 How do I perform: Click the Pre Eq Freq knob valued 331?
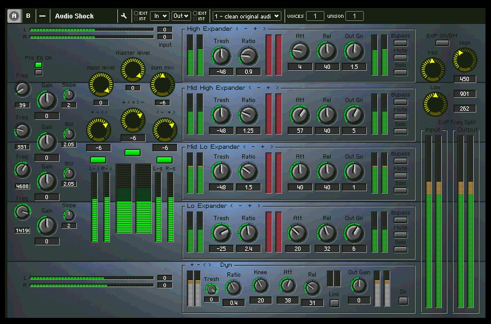[22, 131]
